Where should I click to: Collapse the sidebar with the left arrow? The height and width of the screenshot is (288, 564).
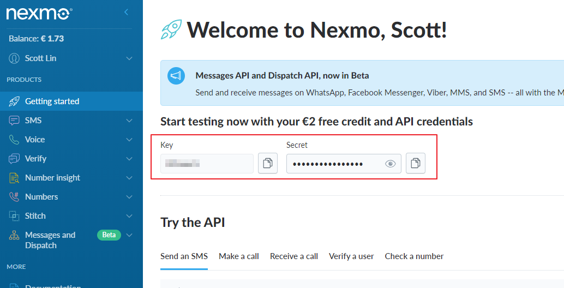[x=126, y=12]
